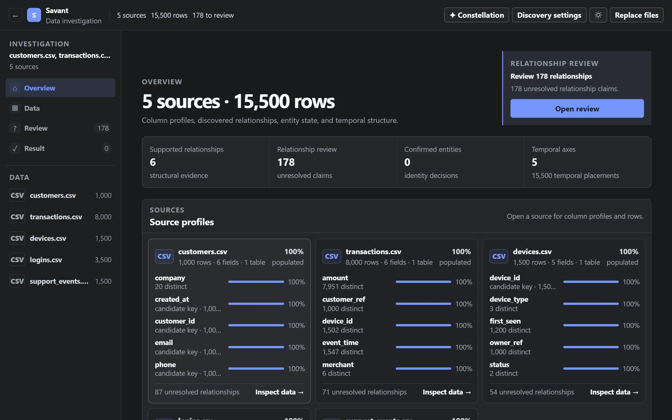Screen dimensions: 672x420
Task: Click the event_time field in transactions.csv
Action: tap(397, 347)
